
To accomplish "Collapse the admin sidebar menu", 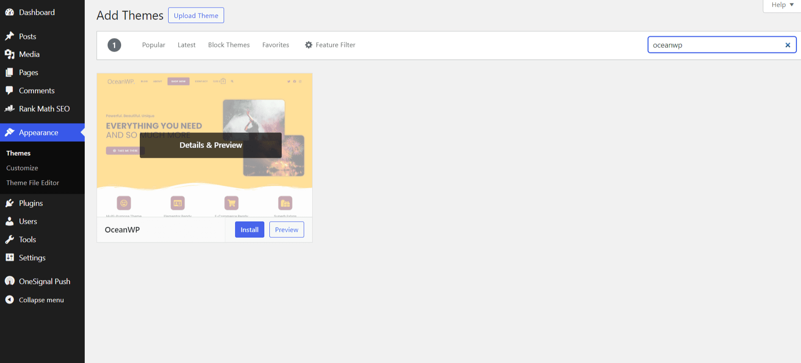I will coord(42,300).
